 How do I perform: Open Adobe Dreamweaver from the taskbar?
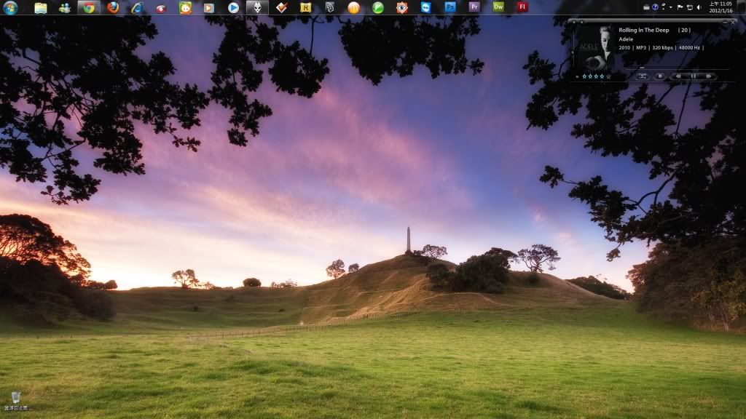(x=498, y=7)
